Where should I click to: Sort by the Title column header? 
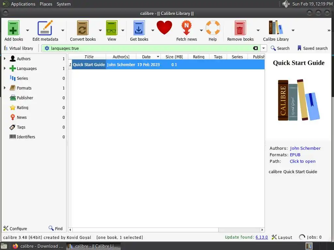tap(89, 57)
